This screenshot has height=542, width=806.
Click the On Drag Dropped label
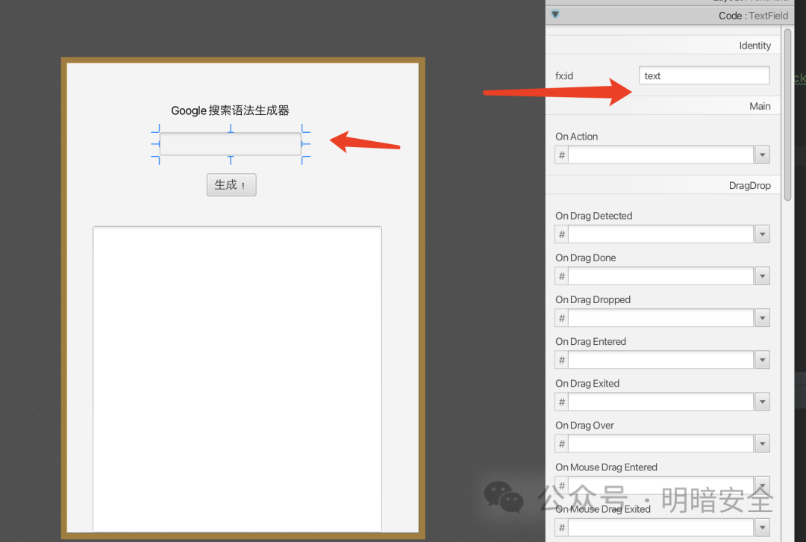point(593,300)
